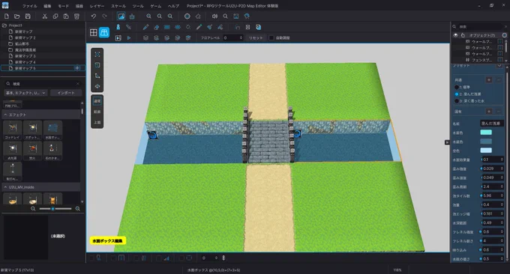This screenshot has height=274, width=510.
Task: Open the cyan 水面色 color swatch
Action: 486,132
